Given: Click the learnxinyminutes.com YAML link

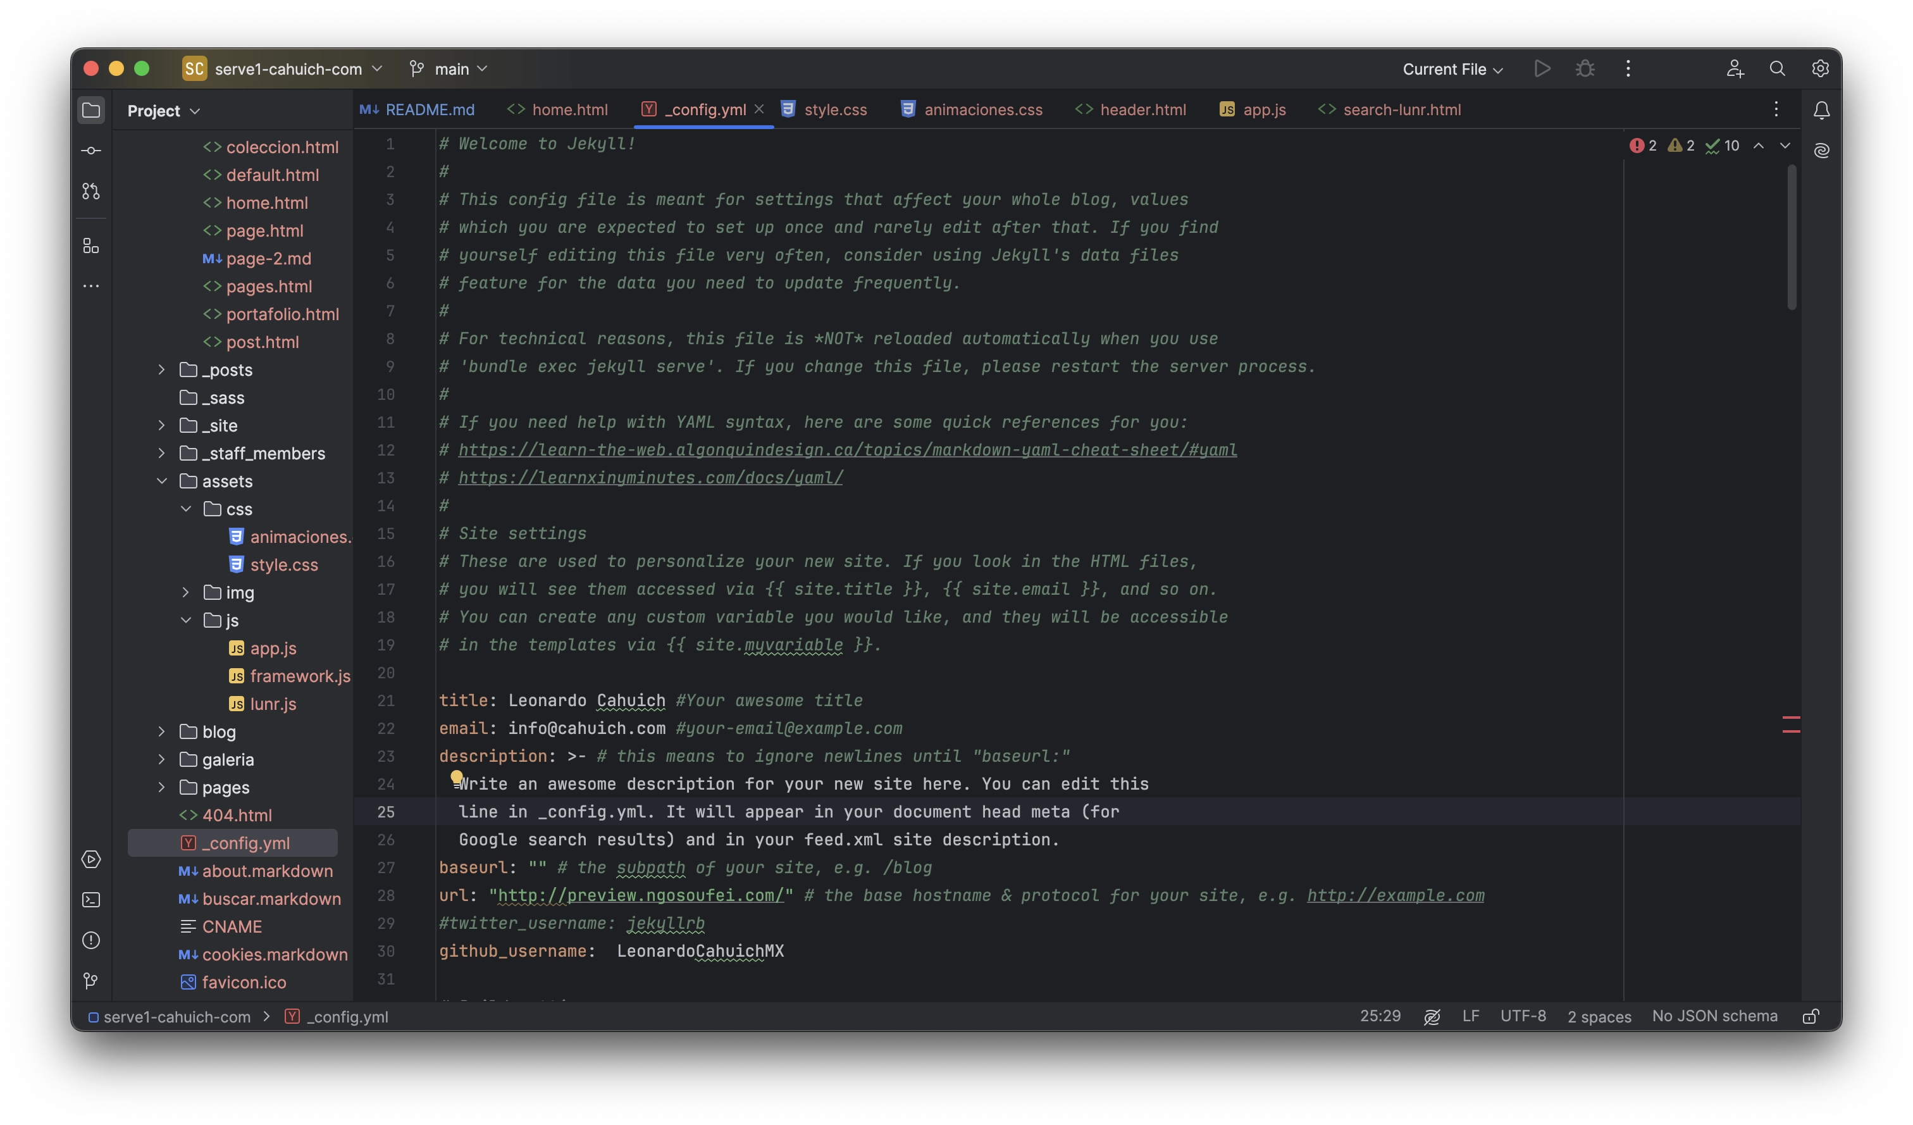Looking at the screenshot, I should point(650,478).
